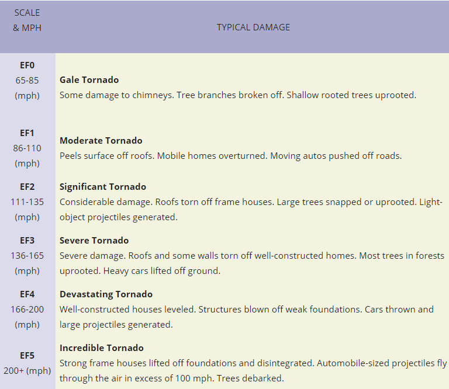Image resolution: width=449 pixels, height=389 pixels.
Task: Click the Incredible Tornado heading
Action: point(101,348)
